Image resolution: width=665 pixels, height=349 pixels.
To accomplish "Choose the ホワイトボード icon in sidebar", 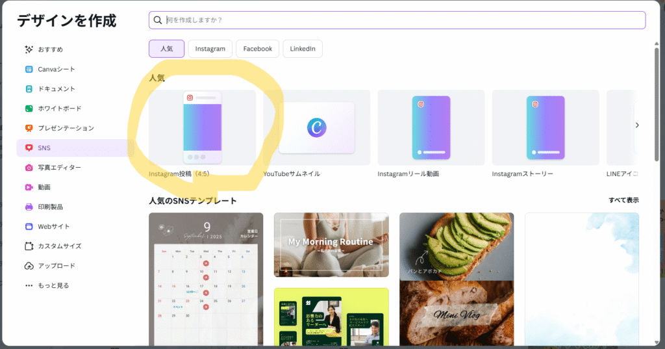I will point(29,109).
